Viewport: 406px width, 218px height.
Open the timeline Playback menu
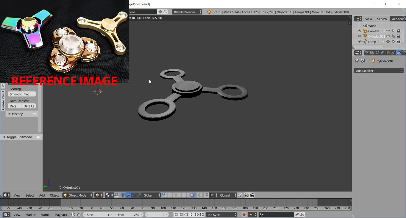pyautogui.click(x=61, y=215)
